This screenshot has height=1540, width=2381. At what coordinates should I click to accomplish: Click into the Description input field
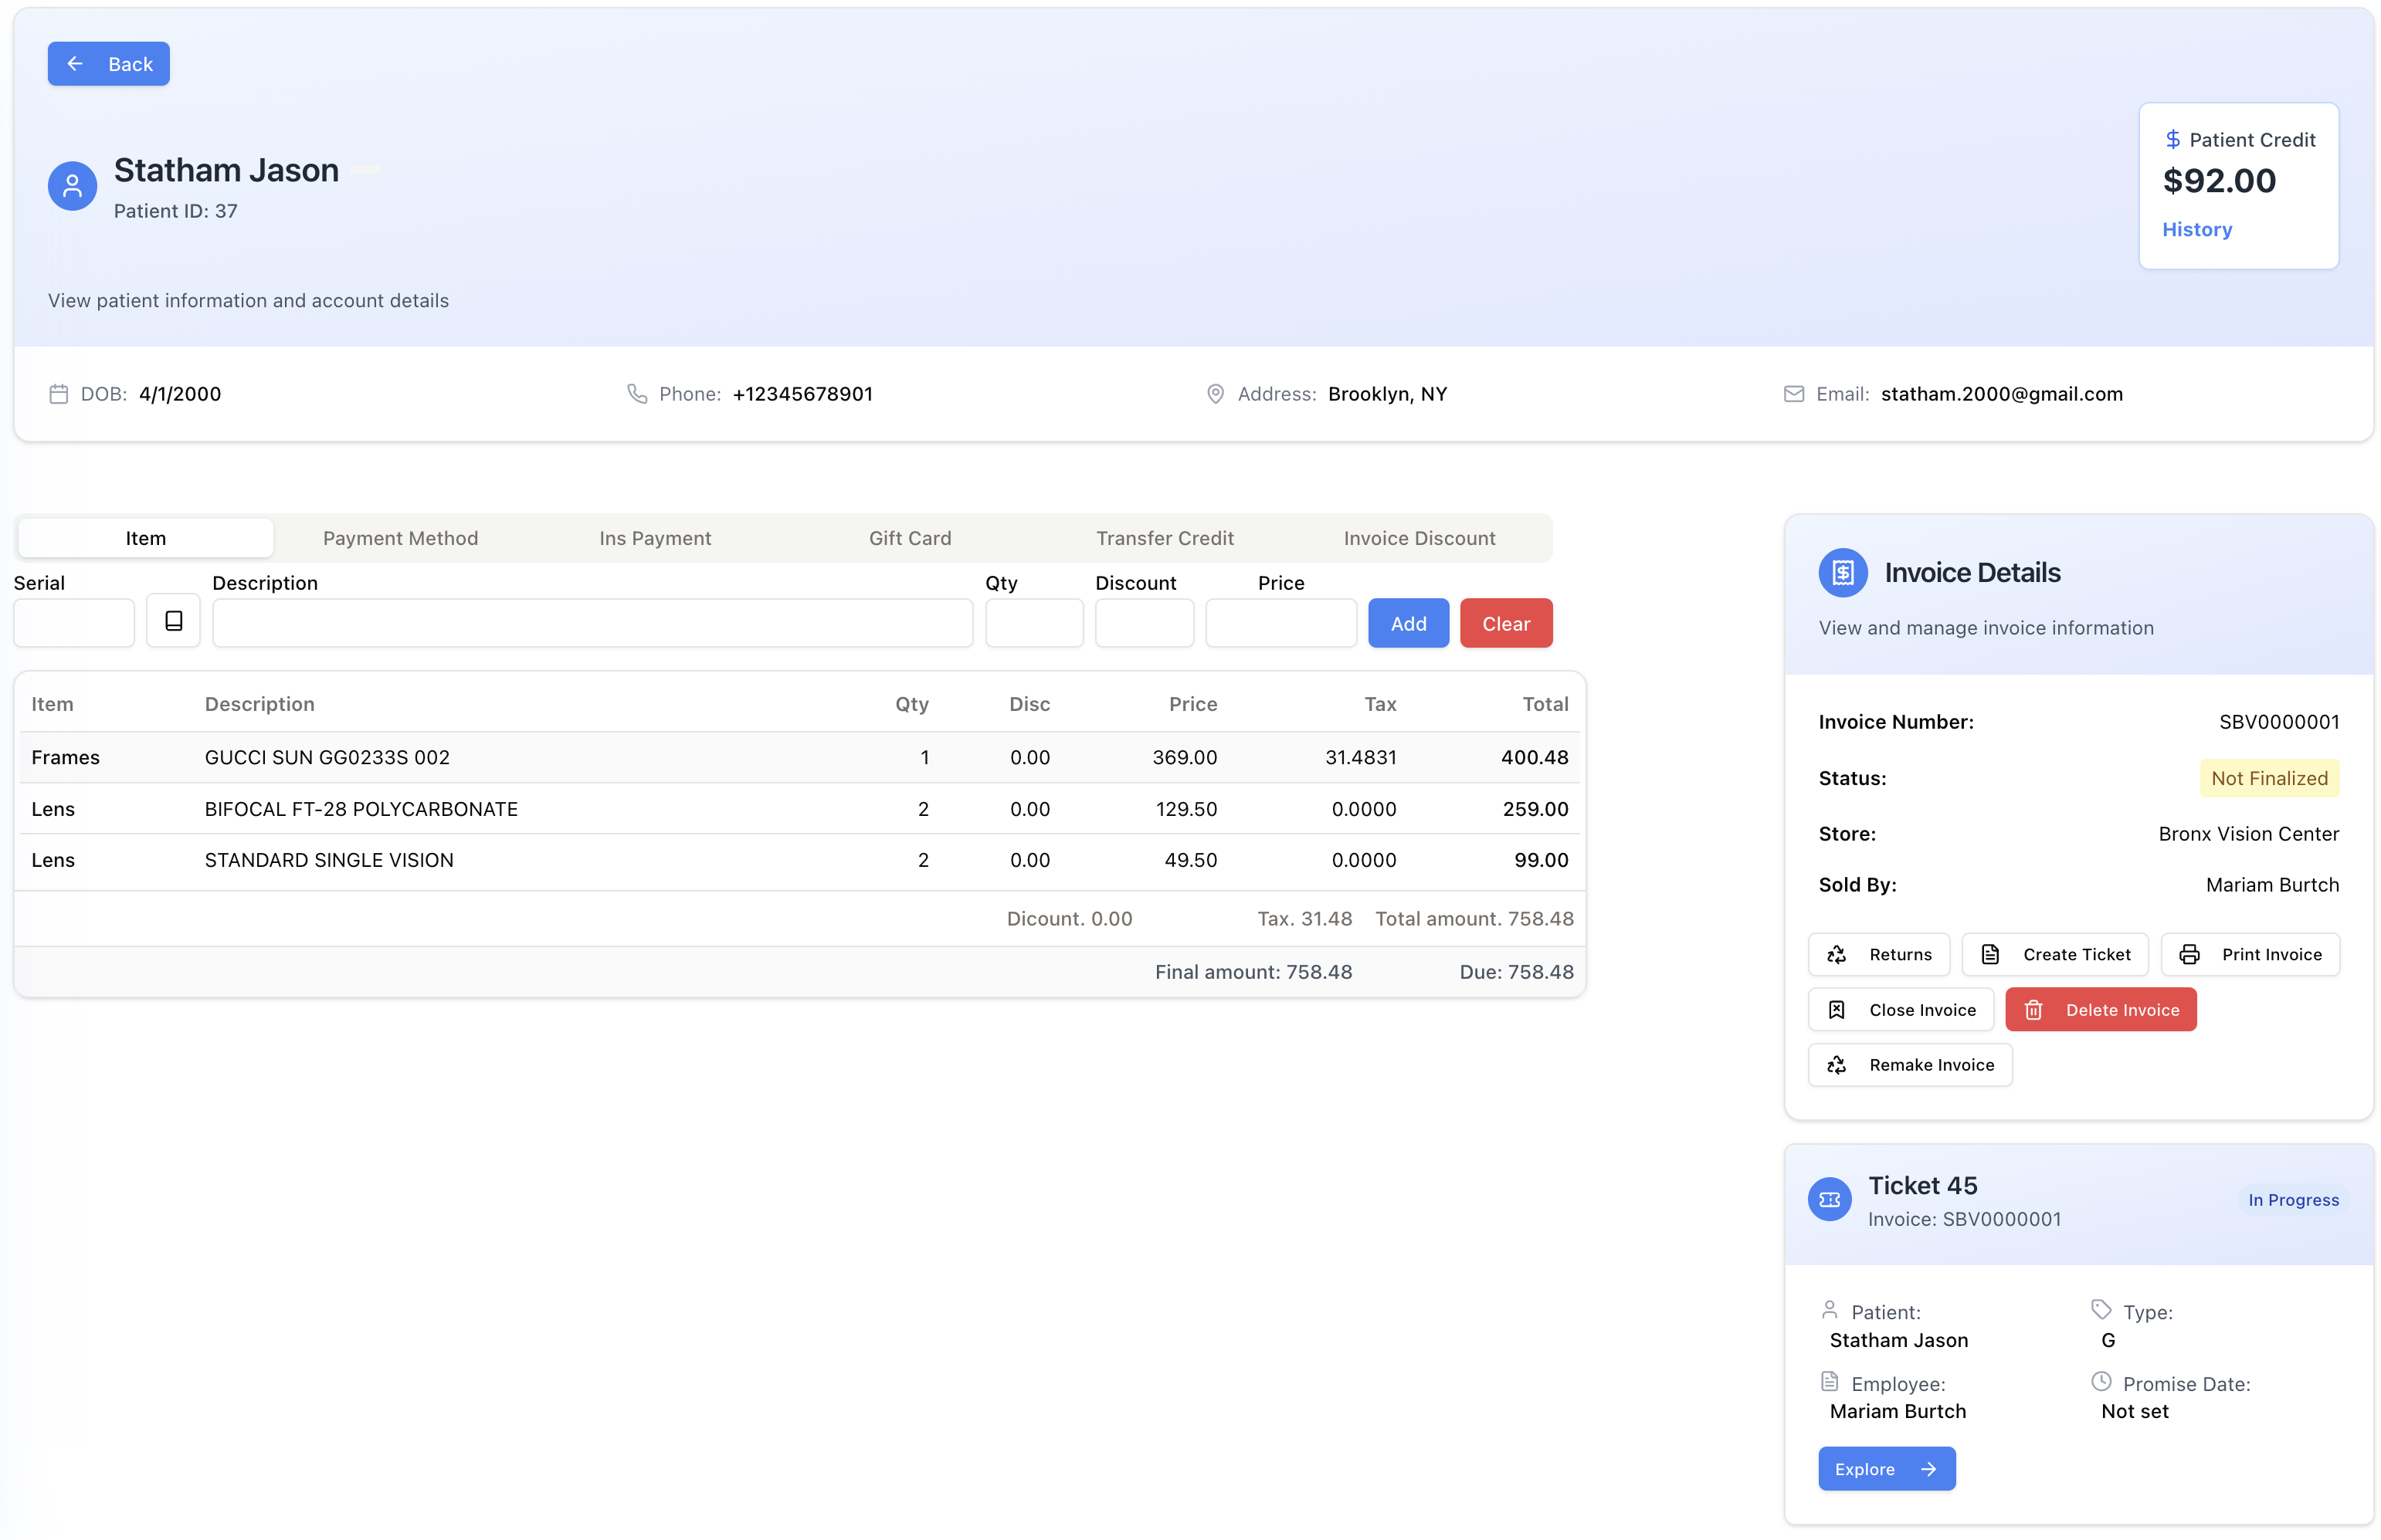(x=592, y=624)
